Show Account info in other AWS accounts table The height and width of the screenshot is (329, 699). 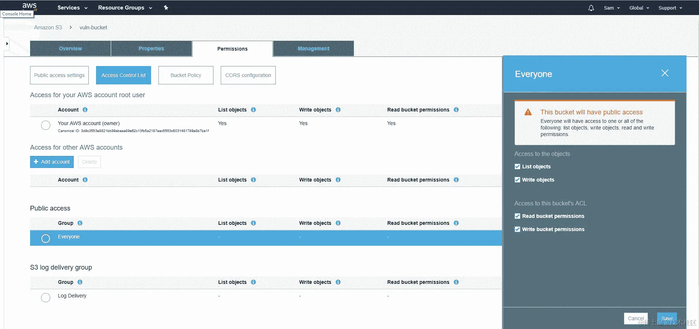tap(85, 180)
